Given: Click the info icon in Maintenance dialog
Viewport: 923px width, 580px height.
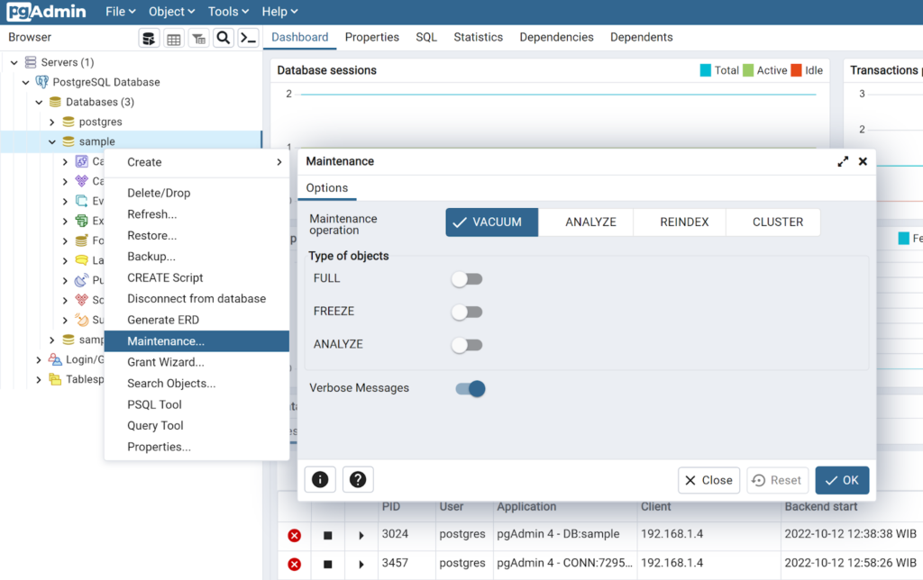Looking at the screenshot, I should pos(320,480).
